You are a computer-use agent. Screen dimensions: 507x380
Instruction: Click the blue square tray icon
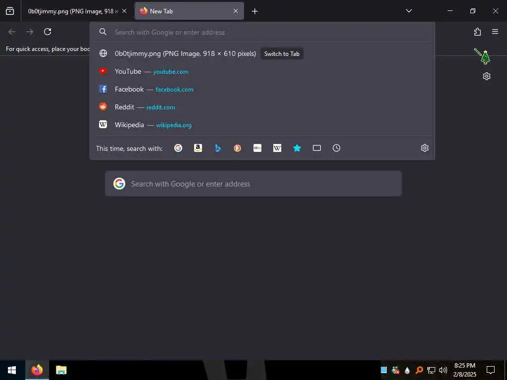click(384, 370)
